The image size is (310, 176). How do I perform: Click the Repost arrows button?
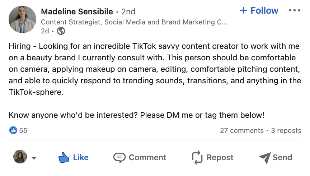212,157
